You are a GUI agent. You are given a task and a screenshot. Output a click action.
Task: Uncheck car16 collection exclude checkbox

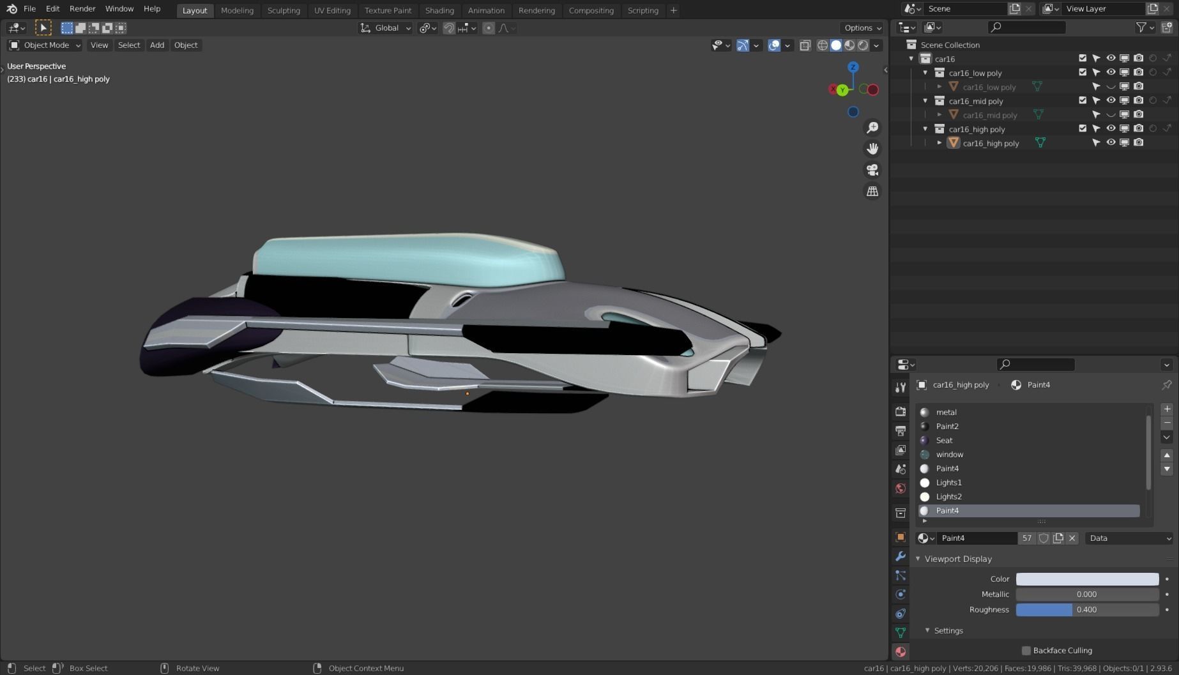tap(1083, 58)
